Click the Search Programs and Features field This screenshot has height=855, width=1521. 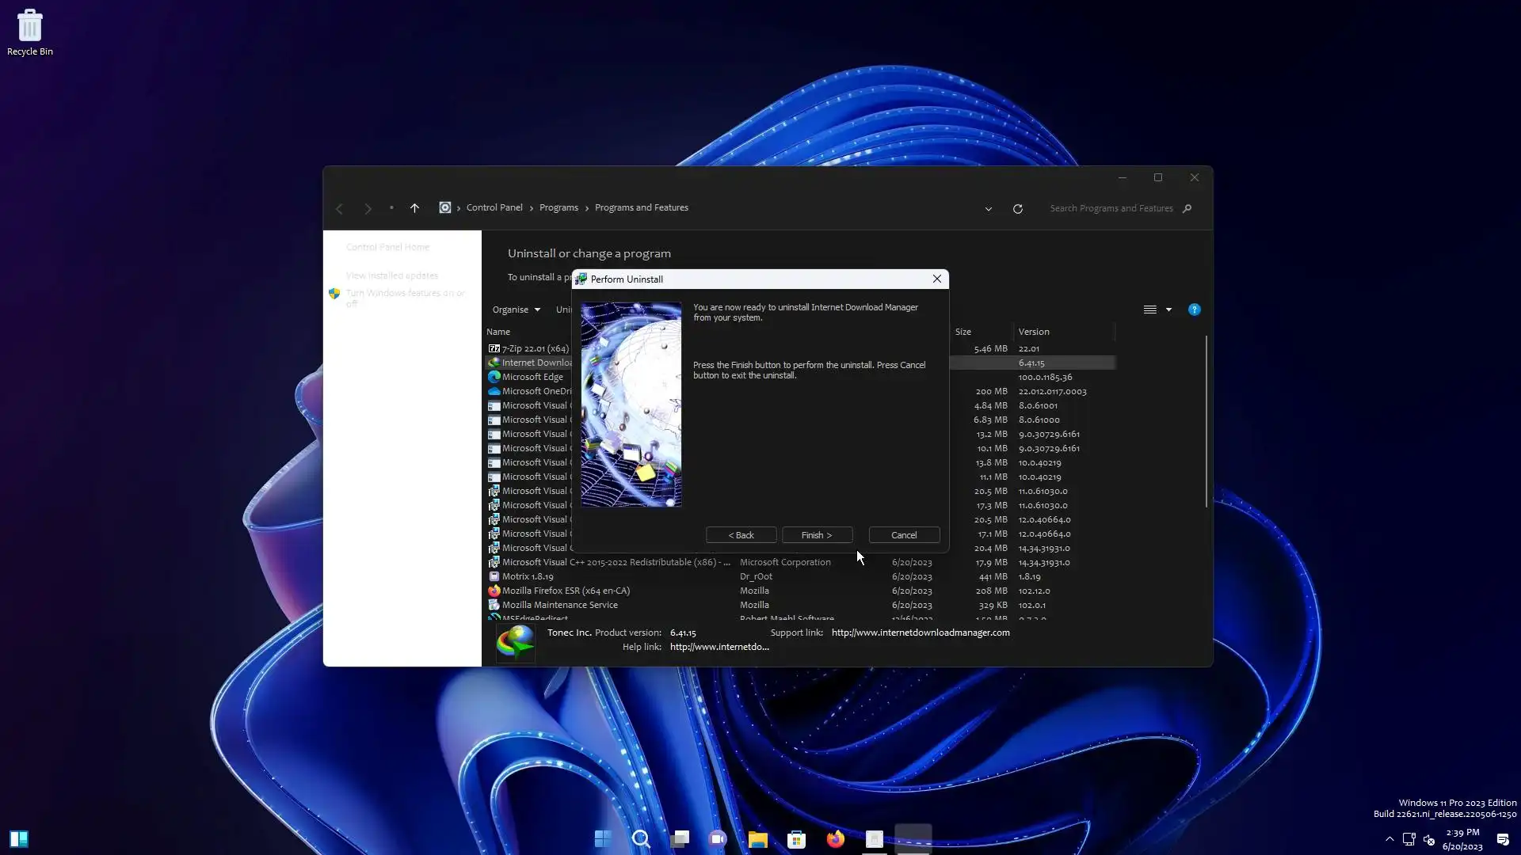(x=1111, y=208)
